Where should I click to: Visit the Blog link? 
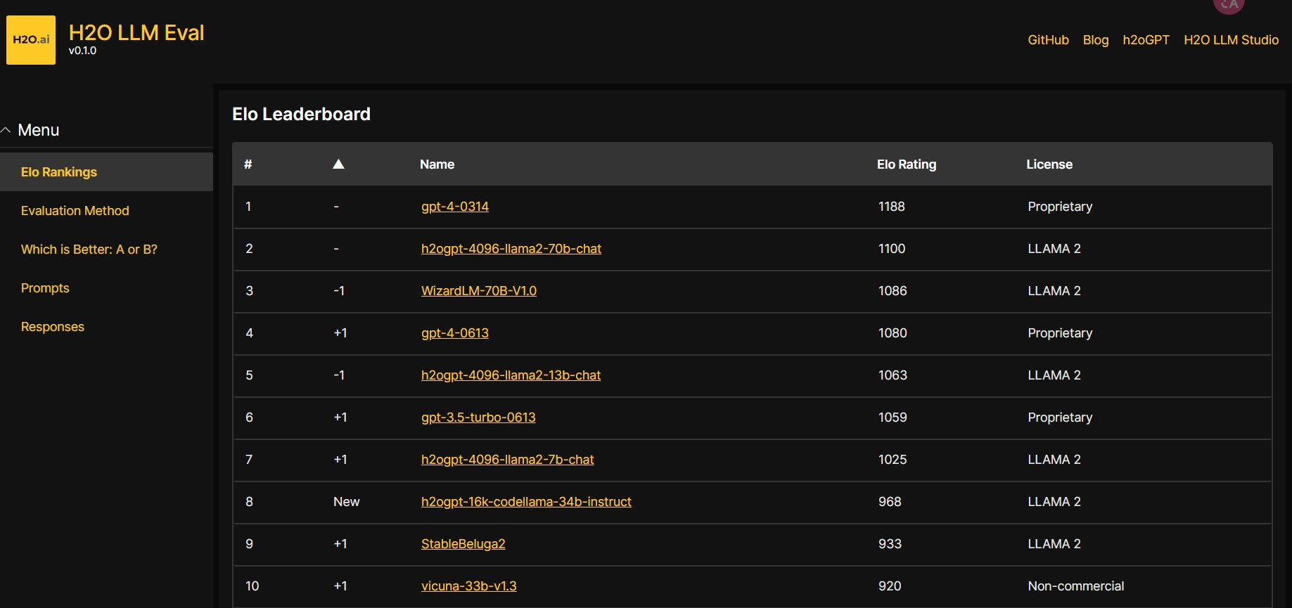tap(1096, 40)
